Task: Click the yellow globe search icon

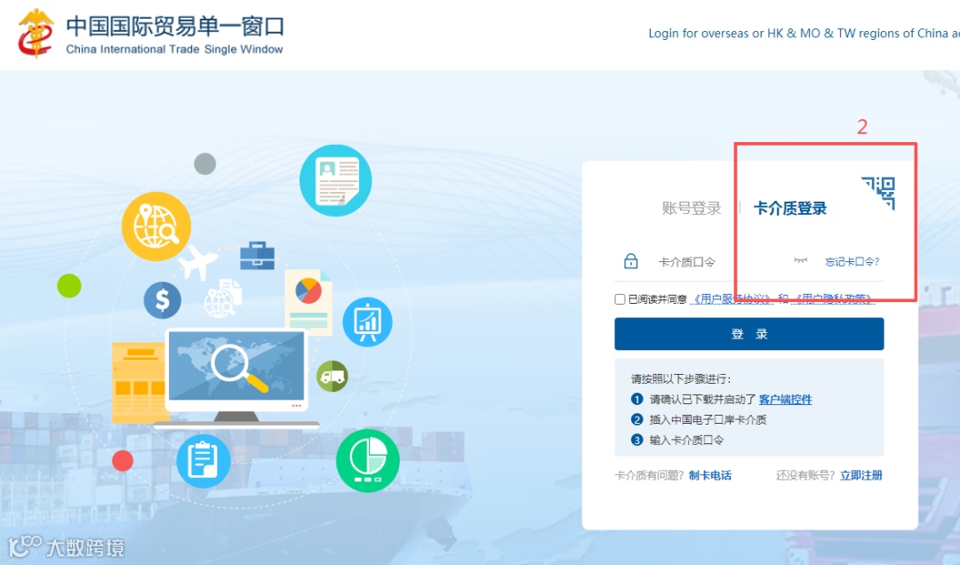Action: (156, 227)
